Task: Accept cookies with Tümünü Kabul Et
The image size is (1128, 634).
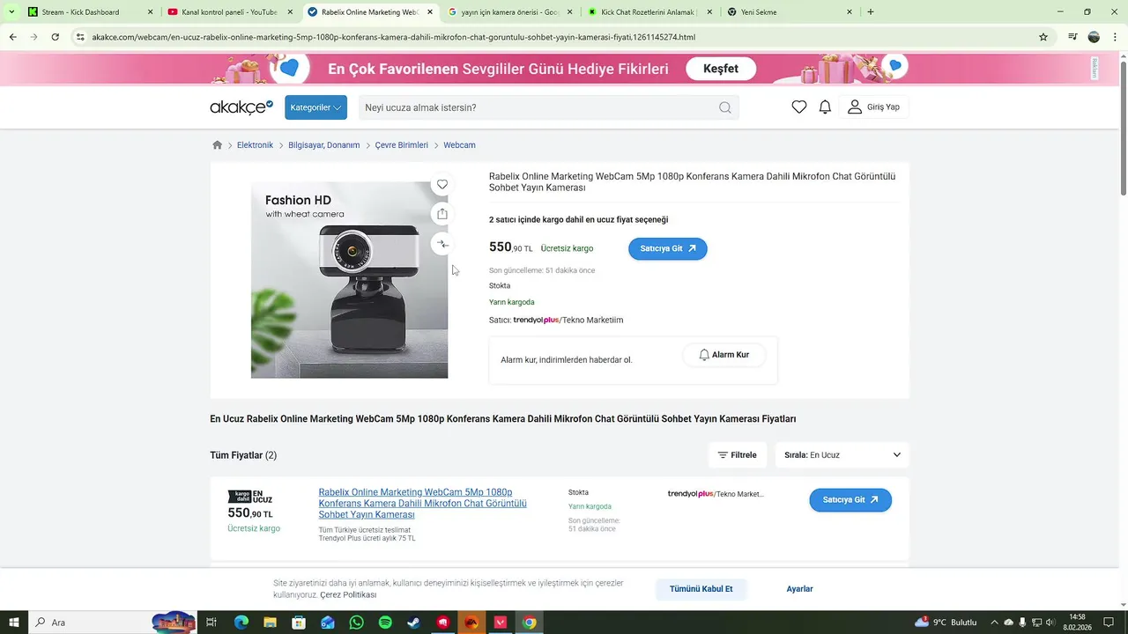Action: coord(701,589)
